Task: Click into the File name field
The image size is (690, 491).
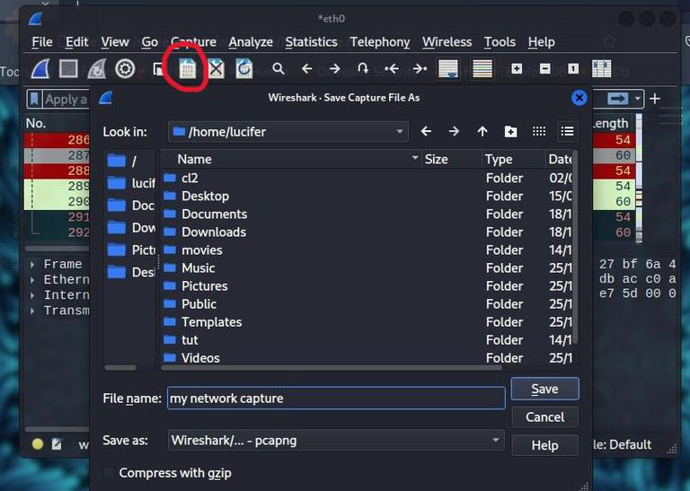Action: (x=336, y=399)
